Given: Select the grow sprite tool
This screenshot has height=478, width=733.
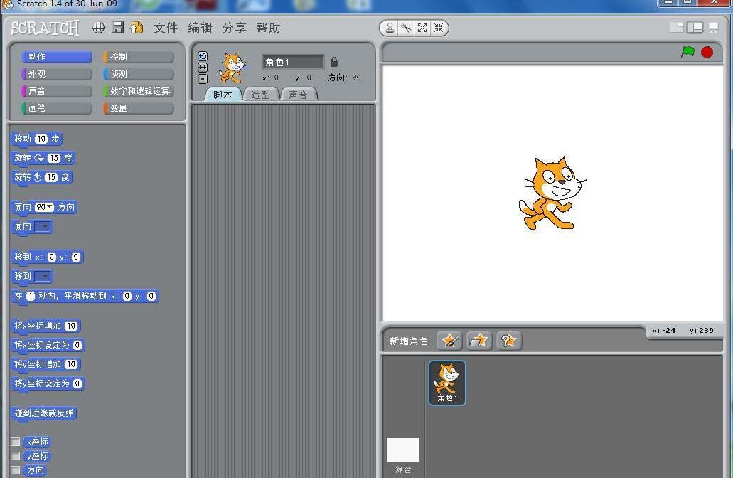Looking at the screenshot, I should point(422,28).
